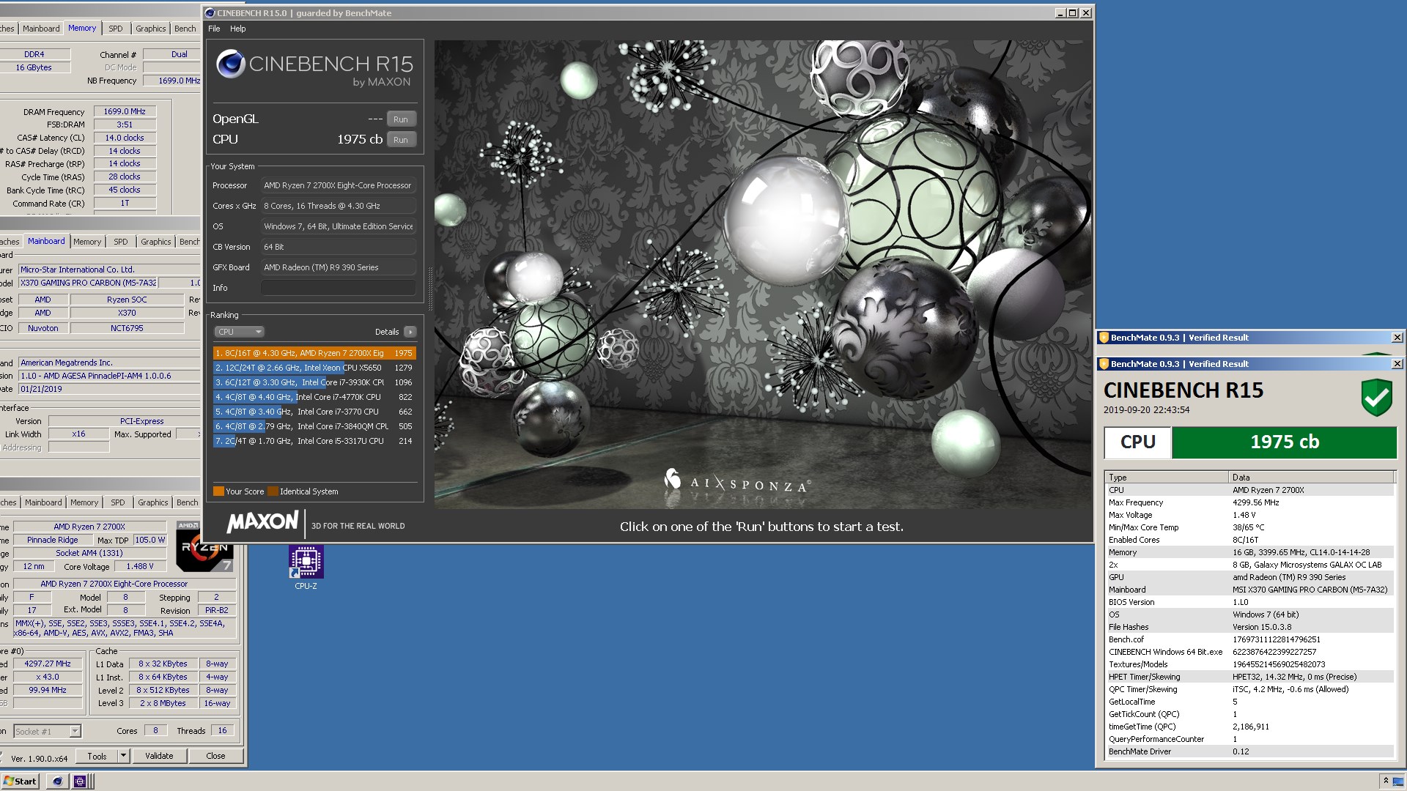Open the Windows Start menu
The image size is (1407, 791).
click(21, 781)
